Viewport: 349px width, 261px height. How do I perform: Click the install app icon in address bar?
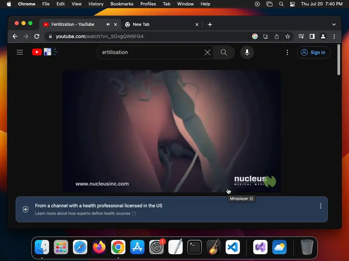coord(266,36)
